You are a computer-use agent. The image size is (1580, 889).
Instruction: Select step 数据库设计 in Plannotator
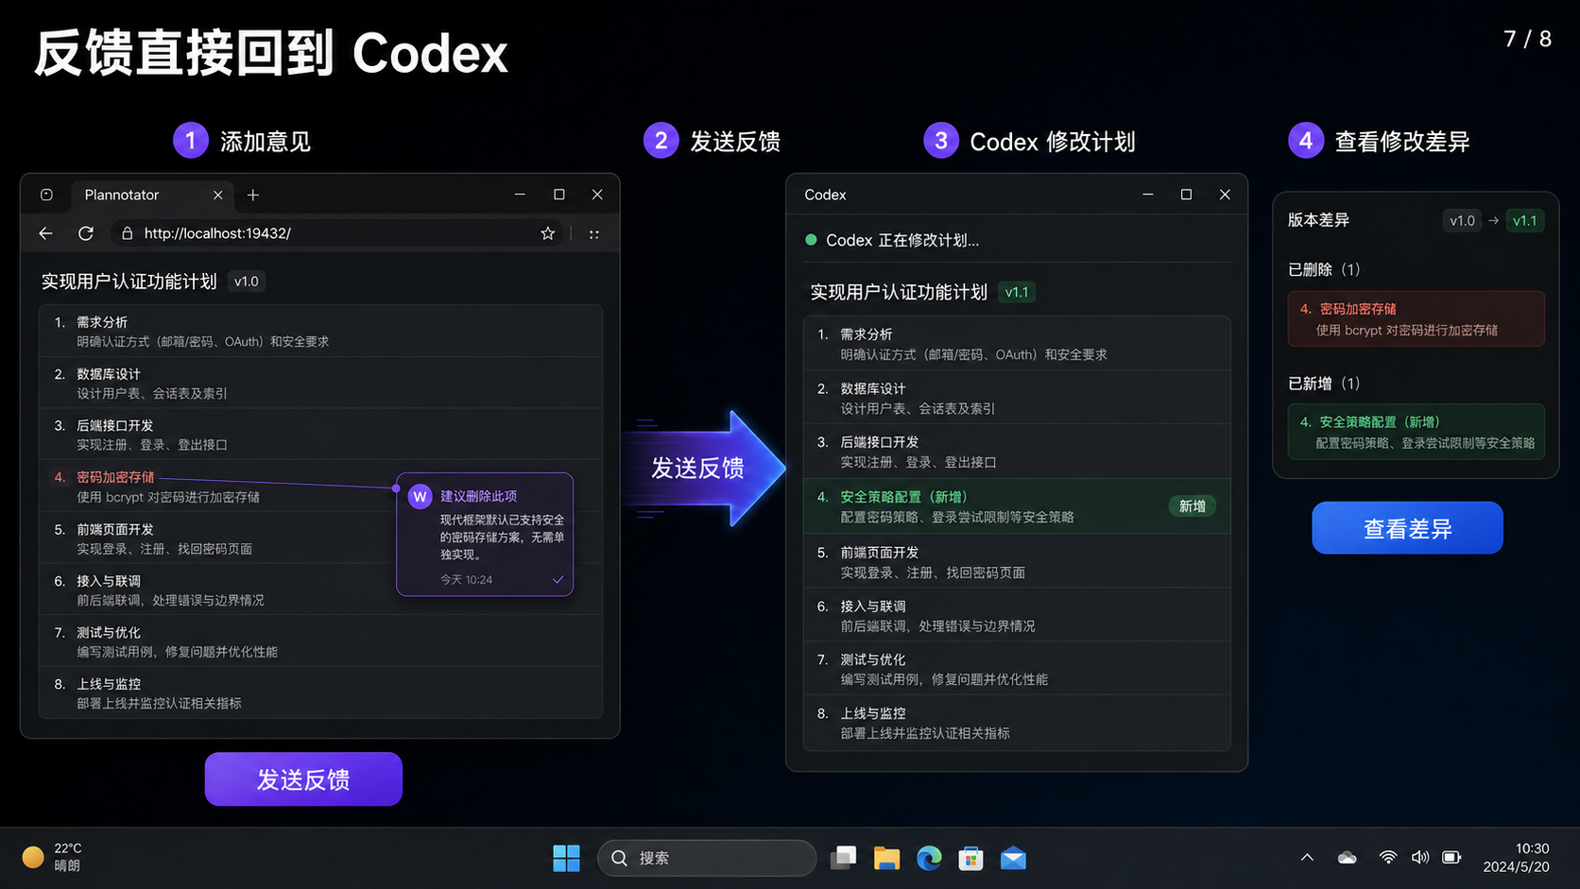(x=321, y=383)
